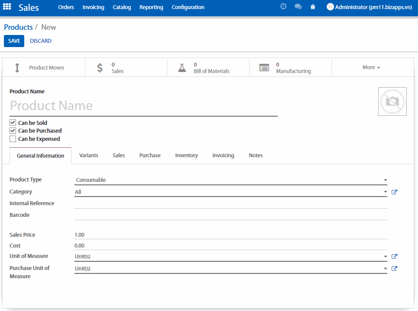Viewport: 418px width, 311px height.
Task: Uncheck the Can be Purchased checkbox
Action: 13,130
